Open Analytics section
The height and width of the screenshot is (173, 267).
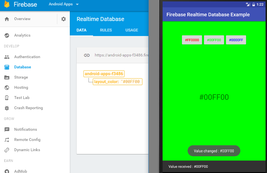point(22,35)
